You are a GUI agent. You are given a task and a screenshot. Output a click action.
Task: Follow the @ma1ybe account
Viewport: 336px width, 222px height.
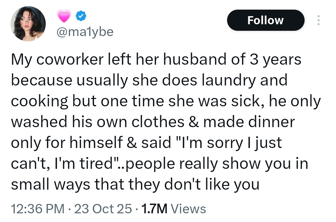265,20
